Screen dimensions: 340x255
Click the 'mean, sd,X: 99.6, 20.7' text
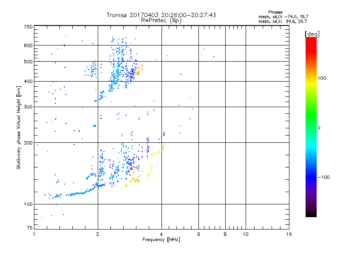click(x=283, y=21)
